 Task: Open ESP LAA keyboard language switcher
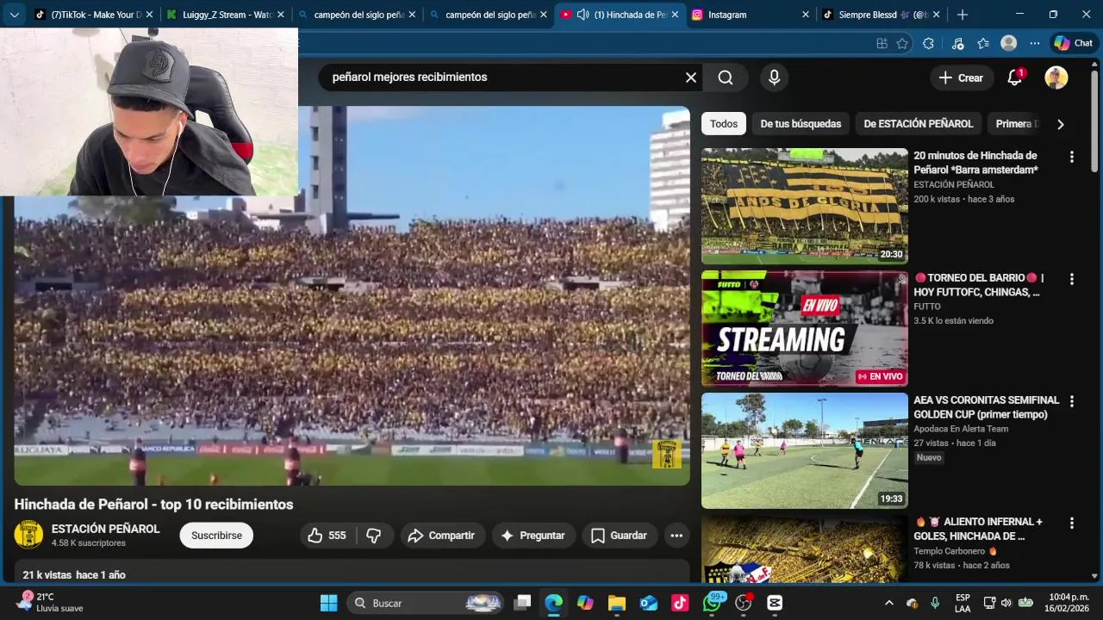click(x=963, y=603)
